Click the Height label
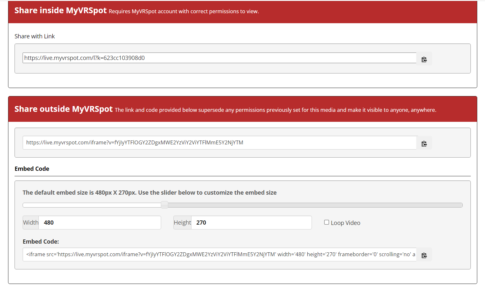Screen dimensions: 485x291 [182, 223]
